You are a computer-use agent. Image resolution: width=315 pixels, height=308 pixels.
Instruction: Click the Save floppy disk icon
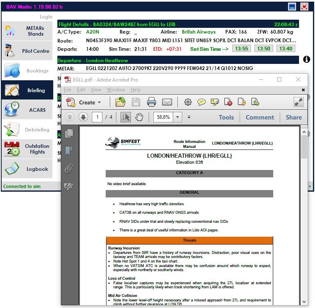click(x=136, y=102)
